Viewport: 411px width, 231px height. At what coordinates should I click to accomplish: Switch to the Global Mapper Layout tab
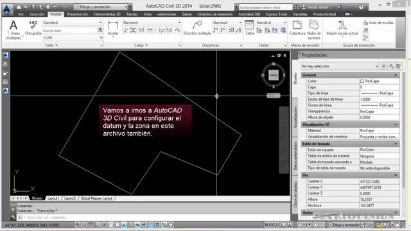point(96,198)
